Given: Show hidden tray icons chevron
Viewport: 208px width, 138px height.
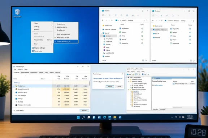Looking at the screenshot, I should [x=172, y=117].
